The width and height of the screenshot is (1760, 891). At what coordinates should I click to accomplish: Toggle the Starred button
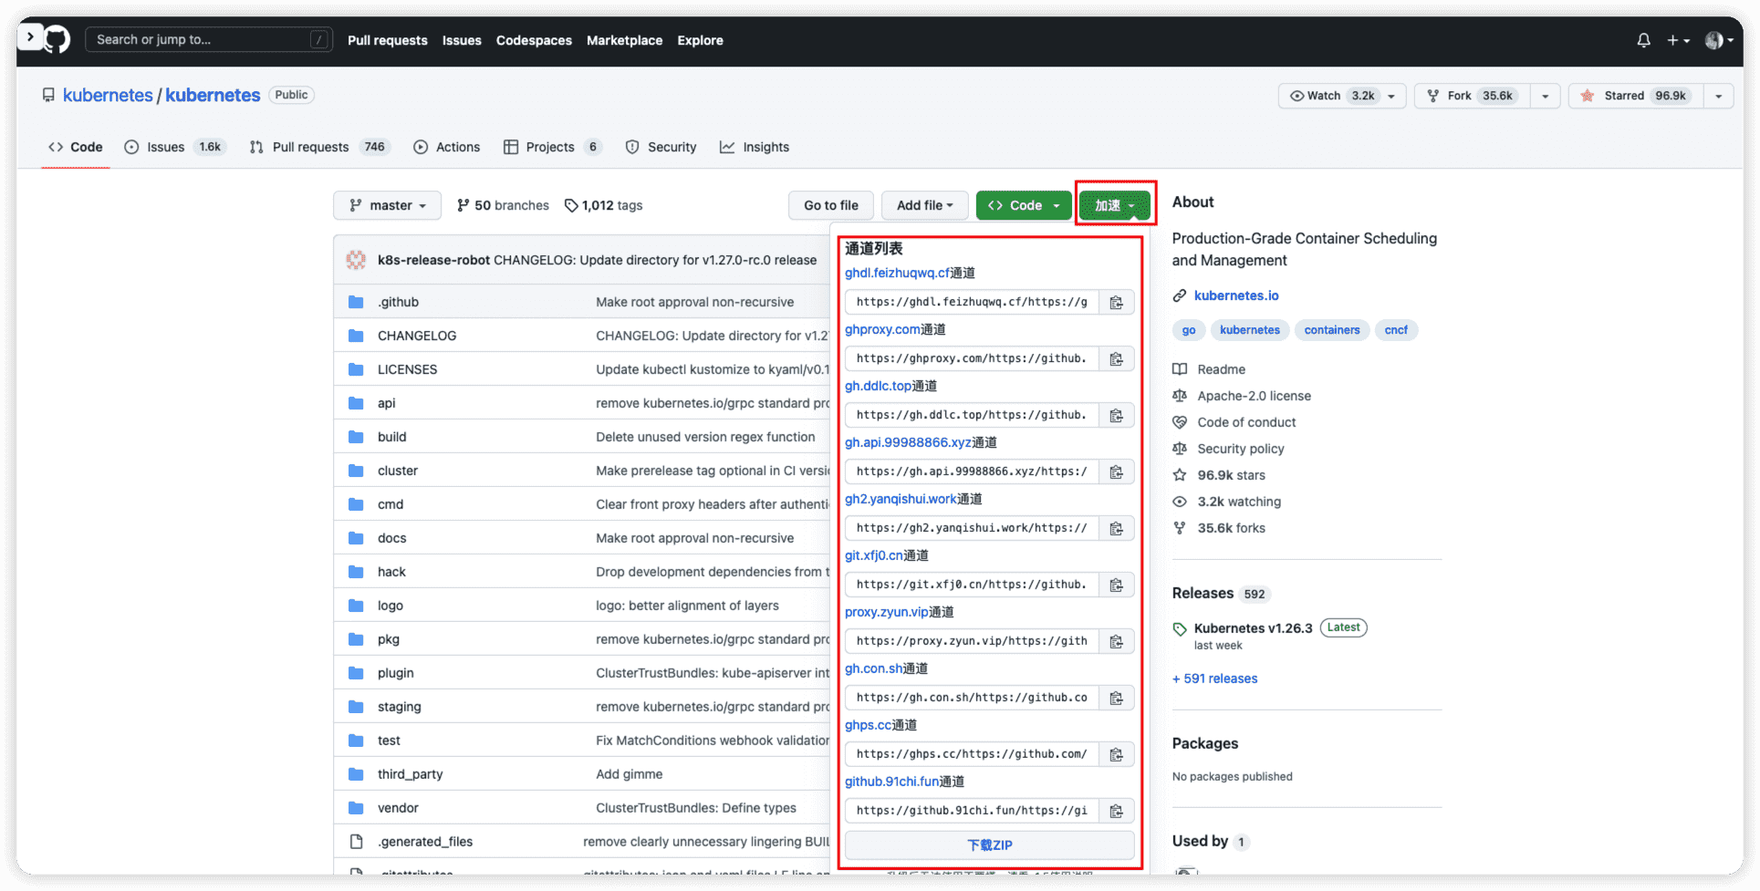coord(1636,96)
